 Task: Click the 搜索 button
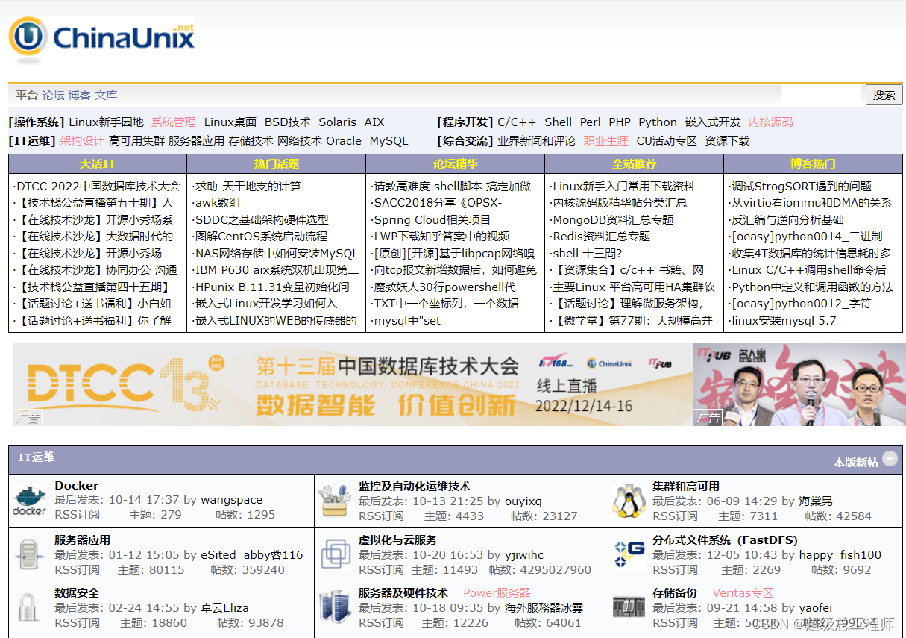point(884,95)
